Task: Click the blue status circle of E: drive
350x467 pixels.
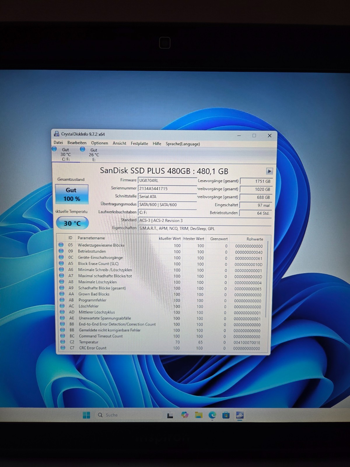Action: pyautogui.click(x=83, y=149)
